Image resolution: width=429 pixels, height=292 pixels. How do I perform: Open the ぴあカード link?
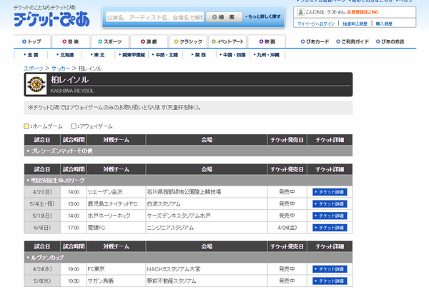tap(315, 41)
